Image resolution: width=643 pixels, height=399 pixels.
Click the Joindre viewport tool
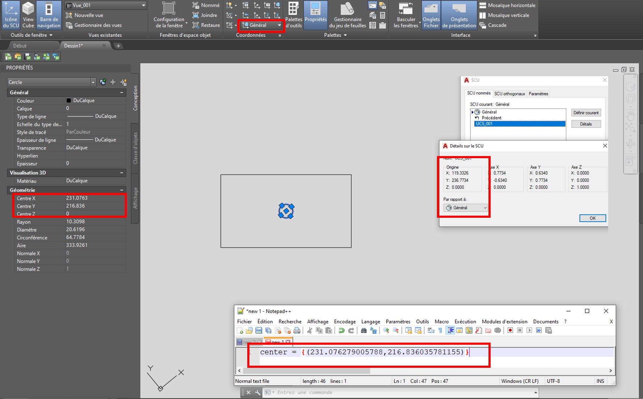pyautogui.click(x=205, y=15)
